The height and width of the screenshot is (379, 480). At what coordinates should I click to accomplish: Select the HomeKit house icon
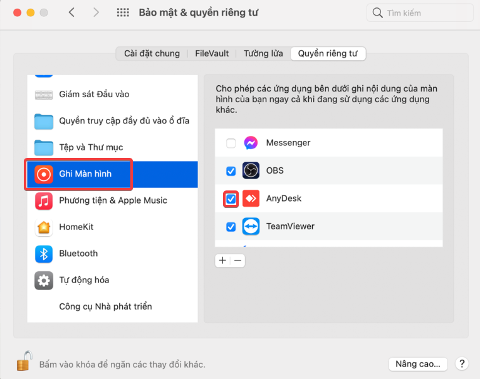click(x=44, y=227)
